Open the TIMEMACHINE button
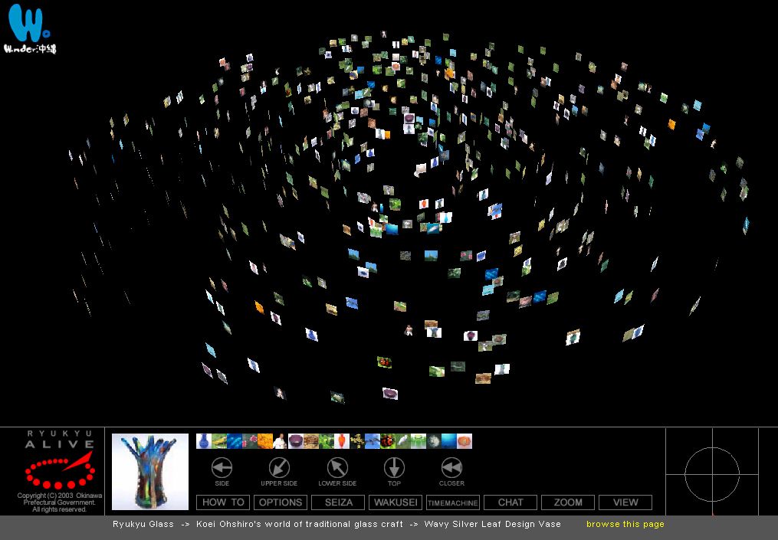The height and width of the screenshot is (540, 778). tap(453, 502)
